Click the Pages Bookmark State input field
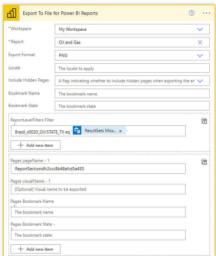The height and width of the screenshot is (256, 216). pyautogui.click(x=98, y=235)
